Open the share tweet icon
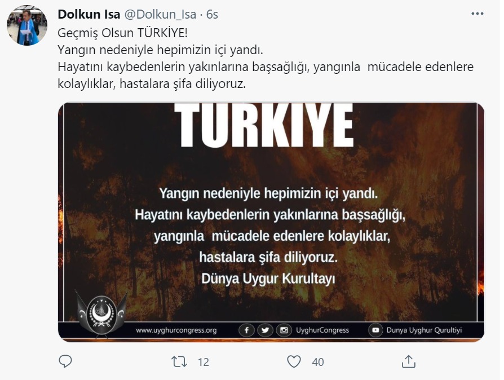This screenshot has height=380, width=504. [x=409, y=361]
